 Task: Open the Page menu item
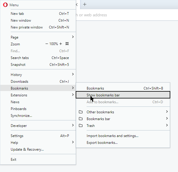38,37
